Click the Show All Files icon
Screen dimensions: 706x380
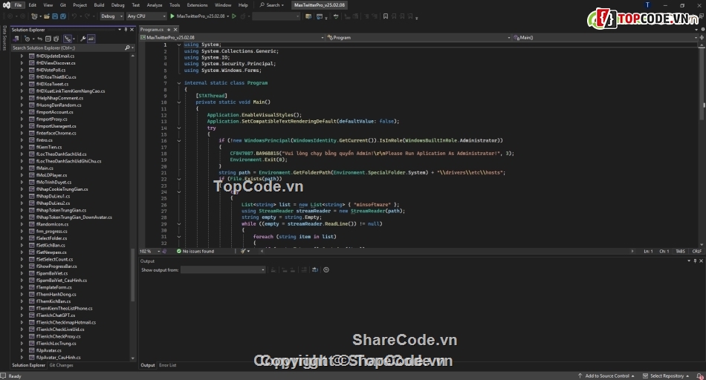point(56,39)
